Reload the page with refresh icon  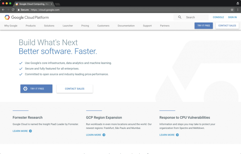[13, 10]
